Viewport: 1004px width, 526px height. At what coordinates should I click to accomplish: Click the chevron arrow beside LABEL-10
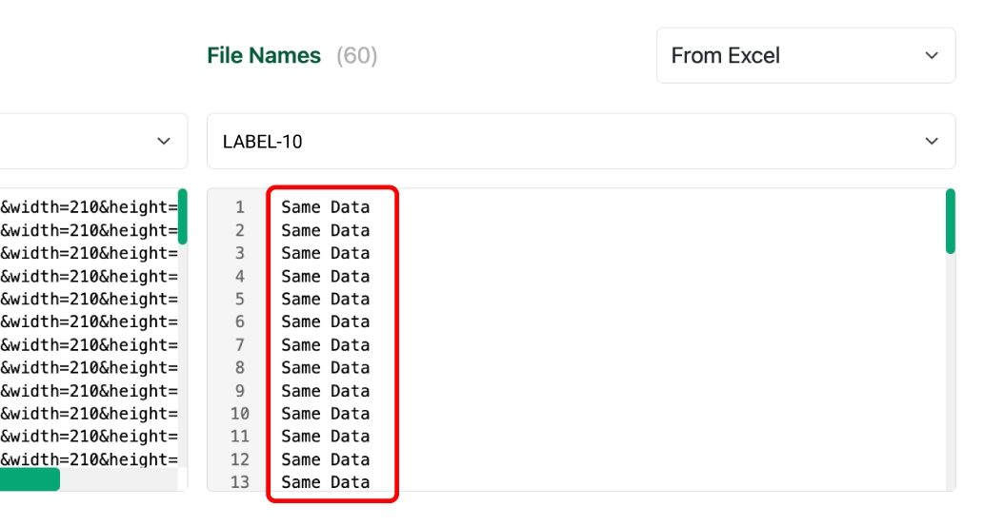932,142
